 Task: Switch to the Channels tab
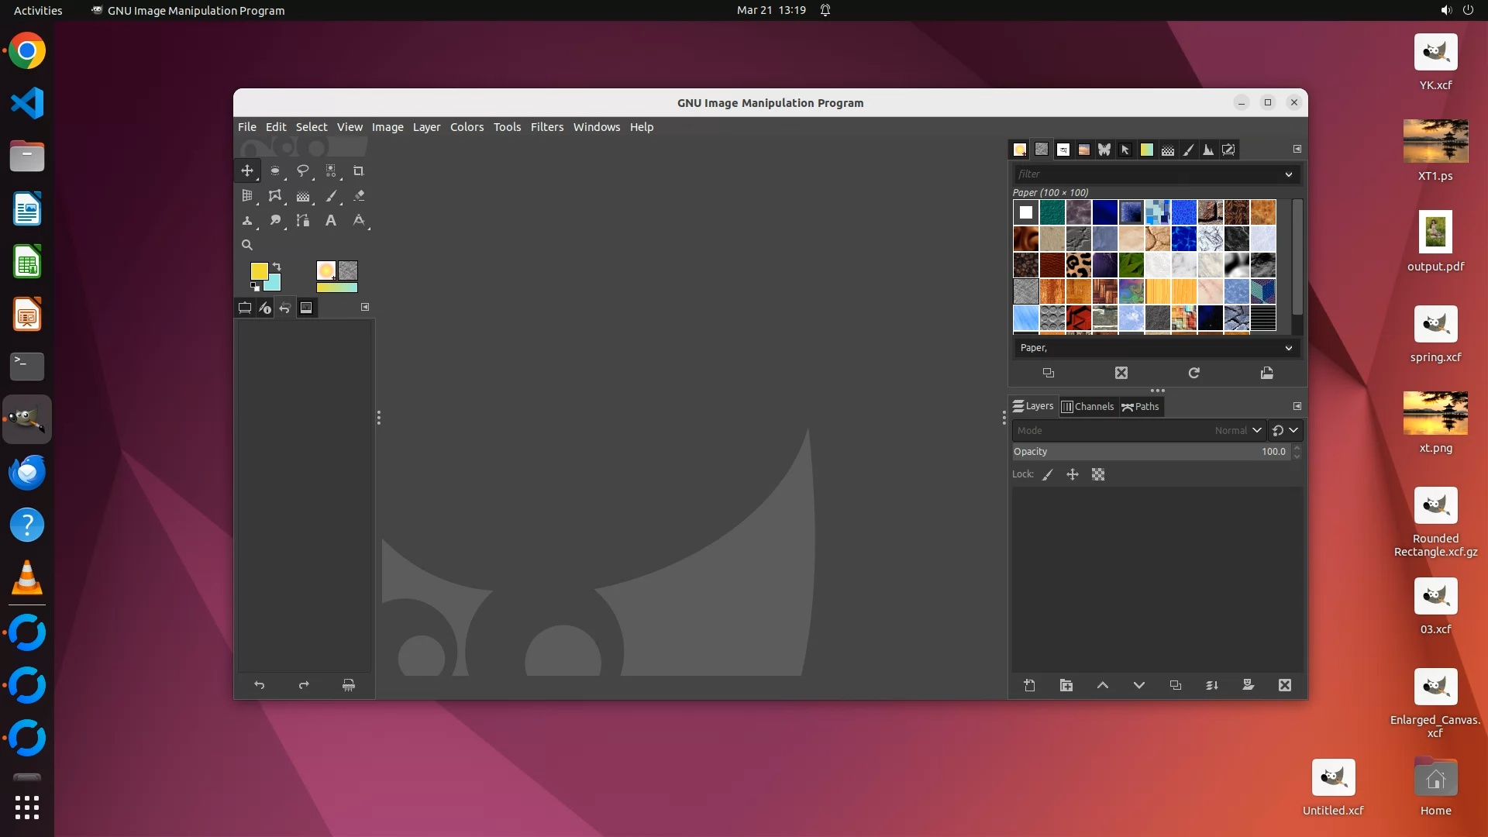pyautogui.click(x=1087, y=406)
